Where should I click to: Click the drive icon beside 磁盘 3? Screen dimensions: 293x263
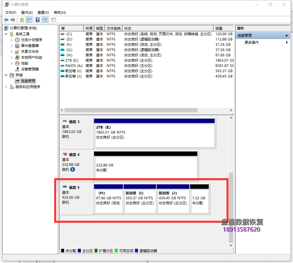[x=65, y=121]
